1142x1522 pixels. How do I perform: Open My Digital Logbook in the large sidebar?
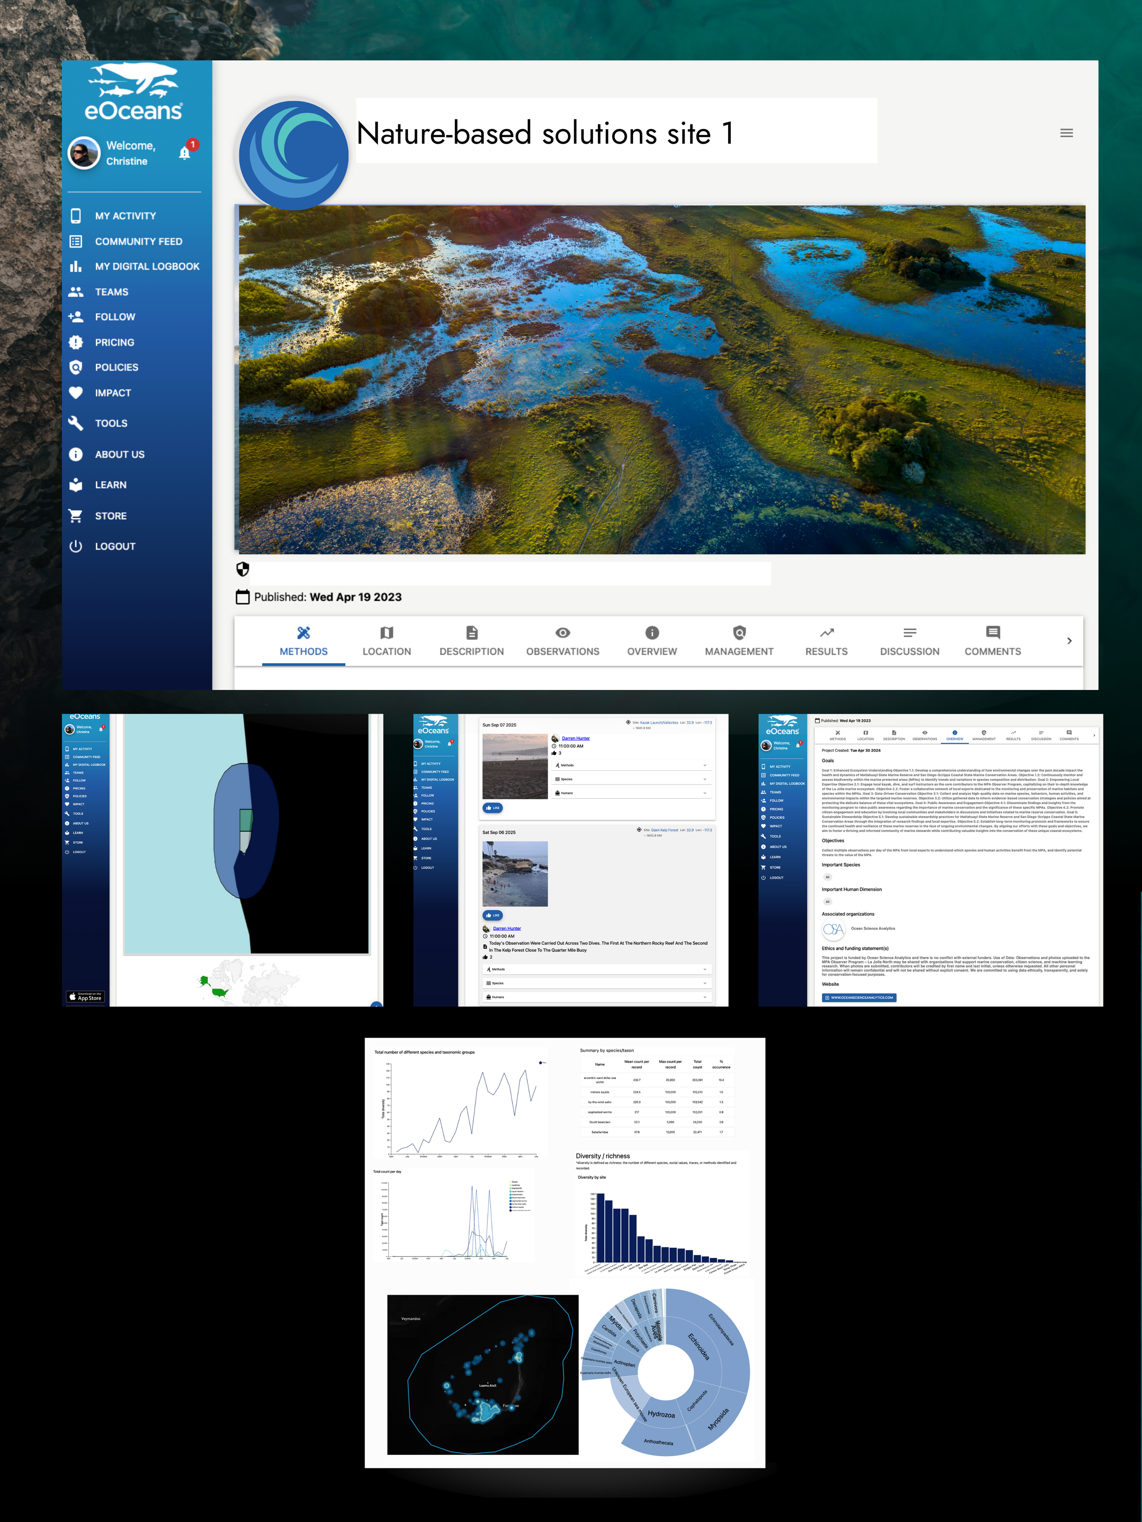pyautogui.click(x=147, y=266)
